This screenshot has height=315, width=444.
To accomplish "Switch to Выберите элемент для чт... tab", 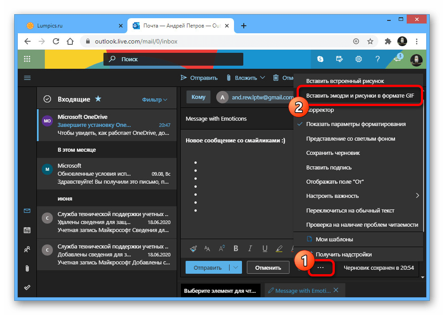I will coord(220,291).
